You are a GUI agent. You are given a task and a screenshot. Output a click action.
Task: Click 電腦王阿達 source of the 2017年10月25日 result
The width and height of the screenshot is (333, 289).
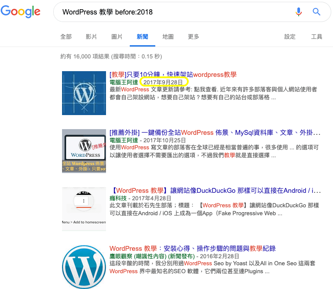[124, 140]
